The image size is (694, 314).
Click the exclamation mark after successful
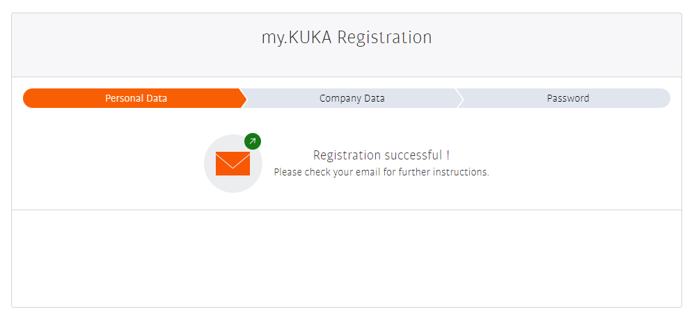pyautogui.click(x=448, y=155)
